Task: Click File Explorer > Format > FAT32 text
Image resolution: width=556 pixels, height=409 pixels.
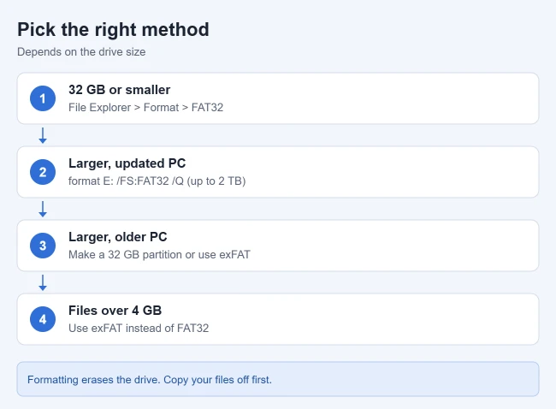Action: [145, 108]
